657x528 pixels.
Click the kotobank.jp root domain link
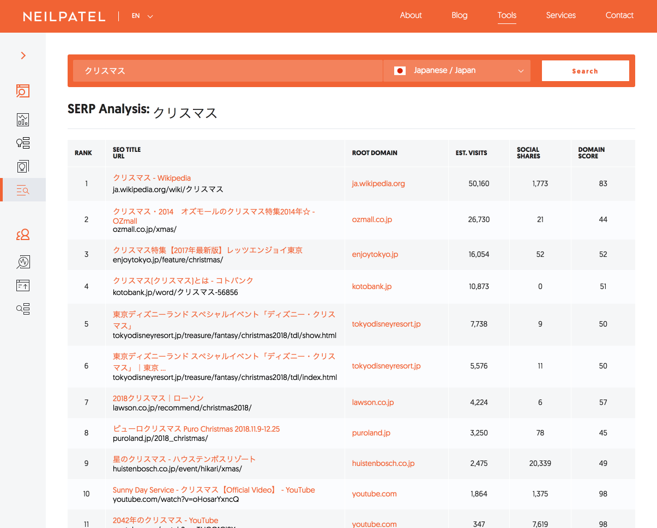[372, 286]
